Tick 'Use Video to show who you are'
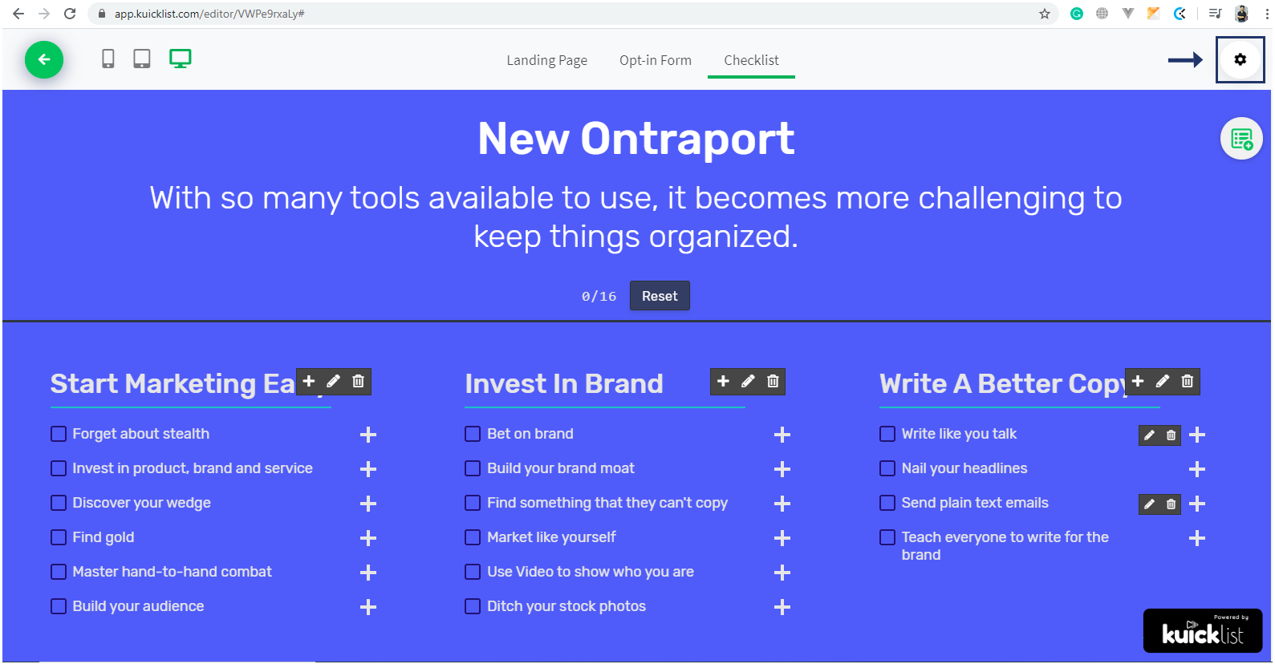This screenshot has width=1275, height=664. click(x=473, y=572)
